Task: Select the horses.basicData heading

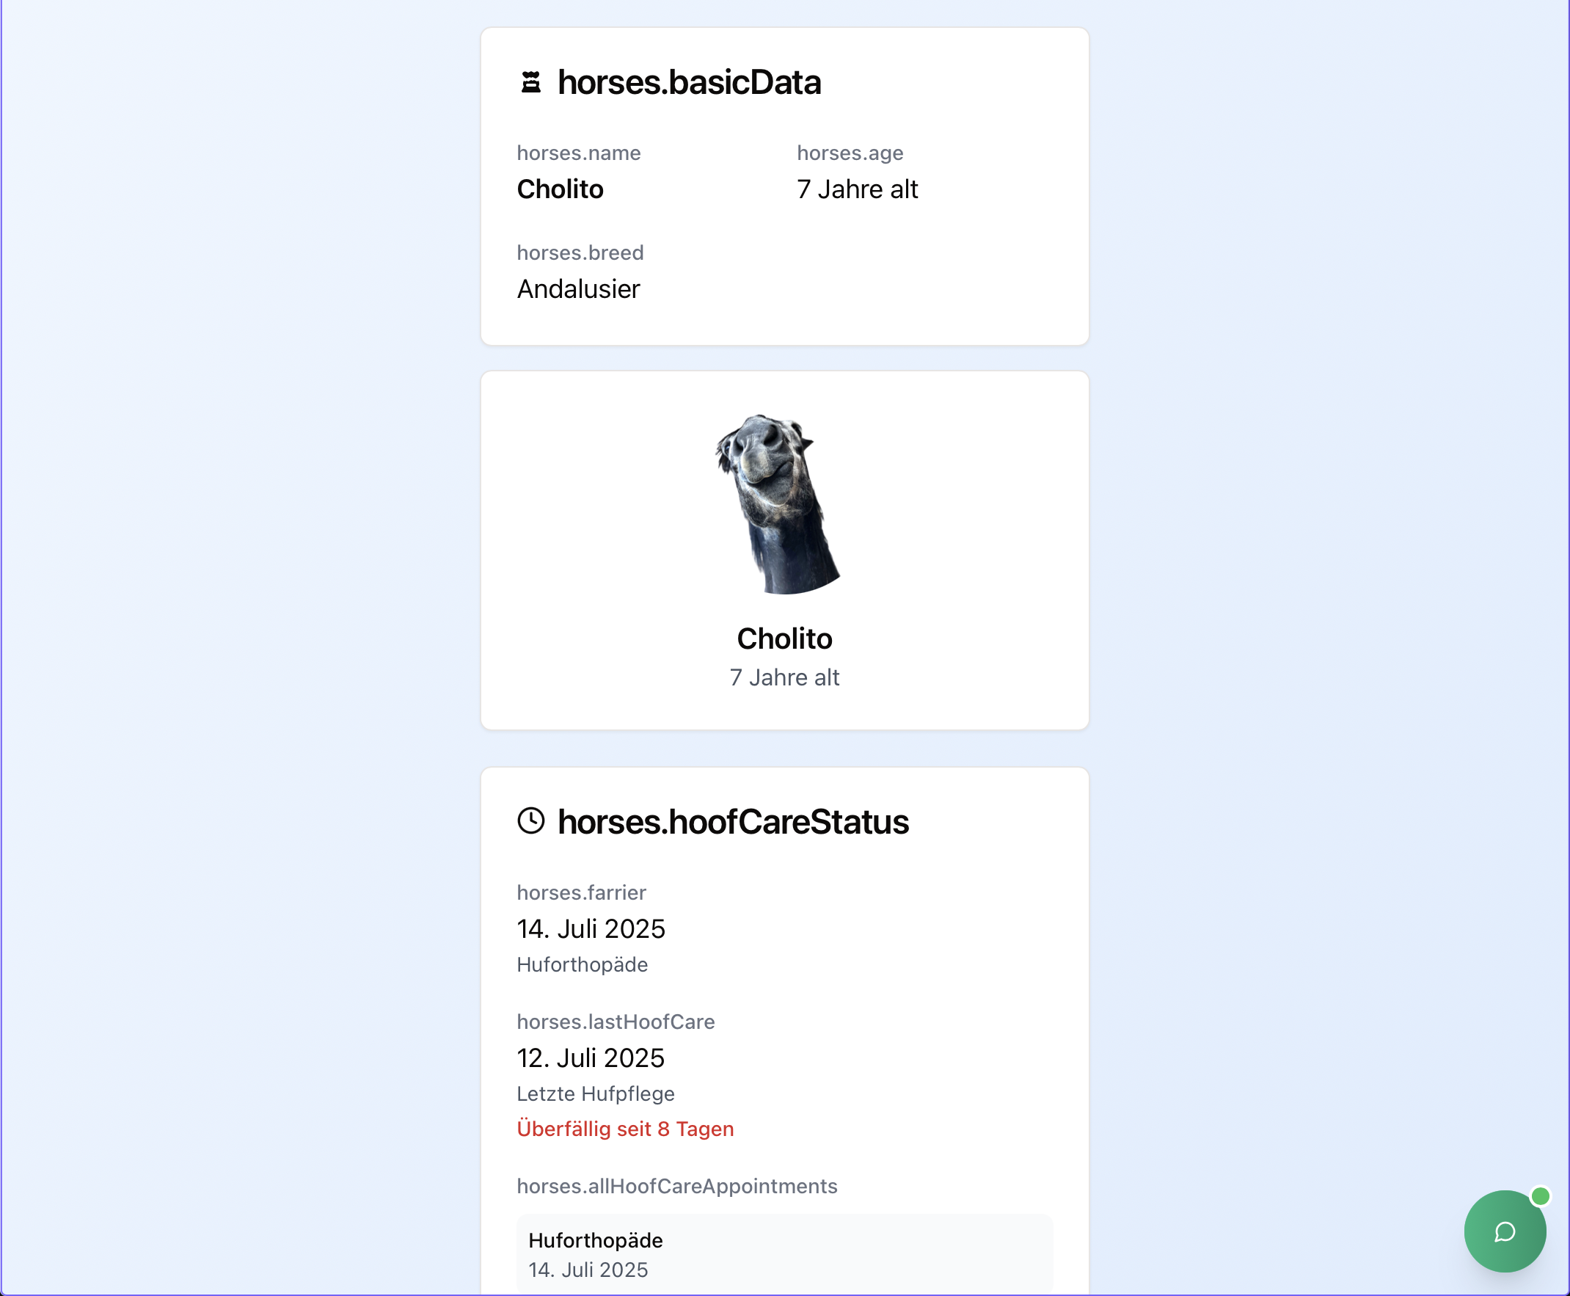Action: [x=689, y=82]
